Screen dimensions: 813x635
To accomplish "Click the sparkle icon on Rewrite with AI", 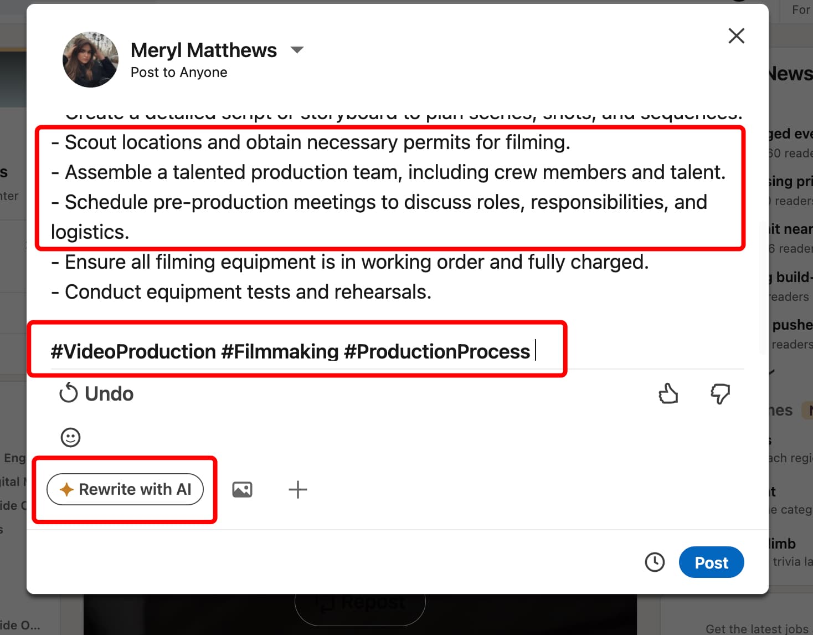I will pos(66,489).
